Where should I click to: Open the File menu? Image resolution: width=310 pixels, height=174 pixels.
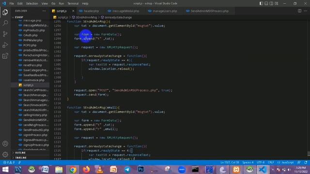[x=12, y=3]
